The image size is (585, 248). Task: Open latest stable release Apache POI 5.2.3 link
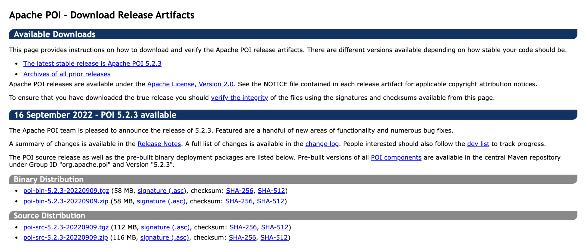(x=92, y=63)
